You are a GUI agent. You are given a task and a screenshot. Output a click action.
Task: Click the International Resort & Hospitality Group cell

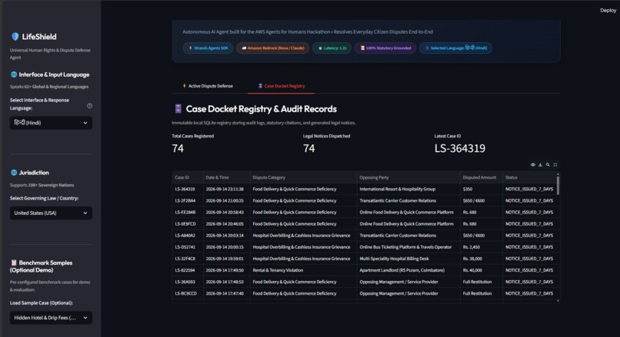(408, 189)
